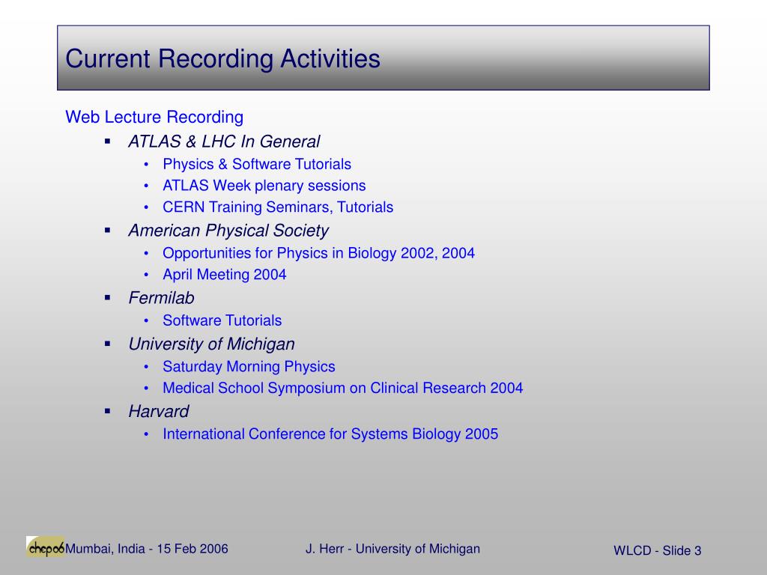Image resolution: width=767 pixels, height=575 pixels.
Task: Click footer text 'Mumbai, India - 15 Feb 2006'
Action: click(x=146, y=549)
